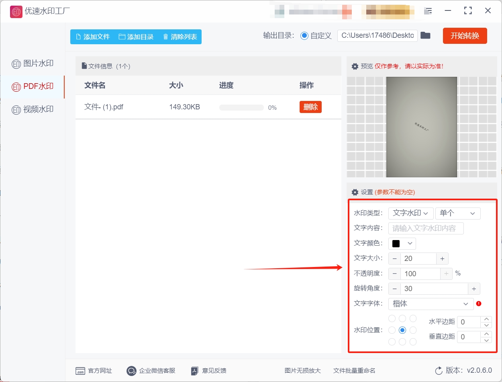This screenshot has height=382, width=502.
Task: Select the 自定义 output directory radio button
Action: [304, 35]
